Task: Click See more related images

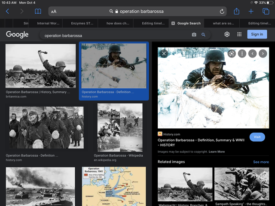Action: (261, 162)
